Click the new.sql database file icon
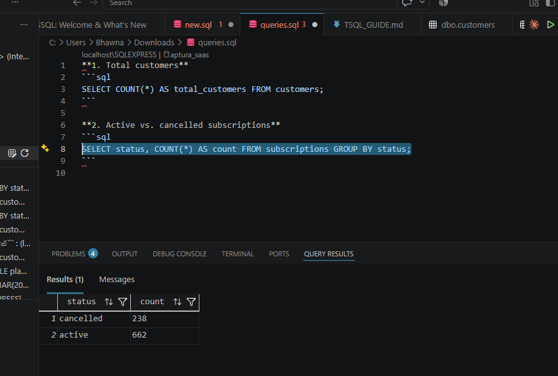 pyautogui.click(x=177, y=24)
